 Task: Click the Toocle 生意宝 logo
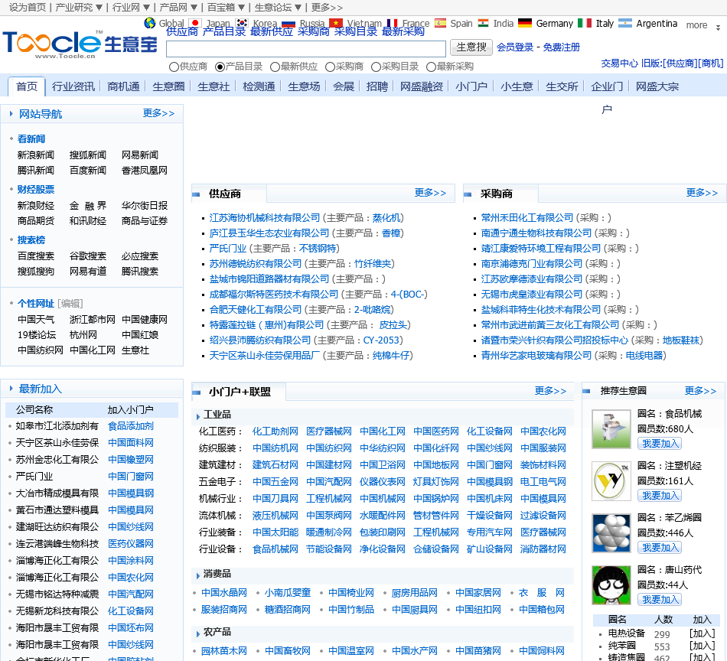(80, 44)
